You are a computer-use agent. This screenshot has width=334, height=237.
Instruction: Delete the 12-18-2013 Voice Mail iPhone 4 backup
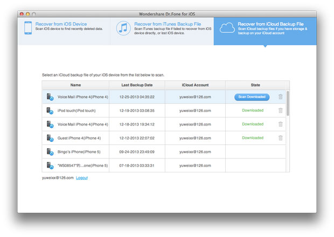[281, 124]
